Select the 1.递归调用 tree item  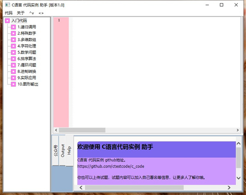(x=27, y=27)
